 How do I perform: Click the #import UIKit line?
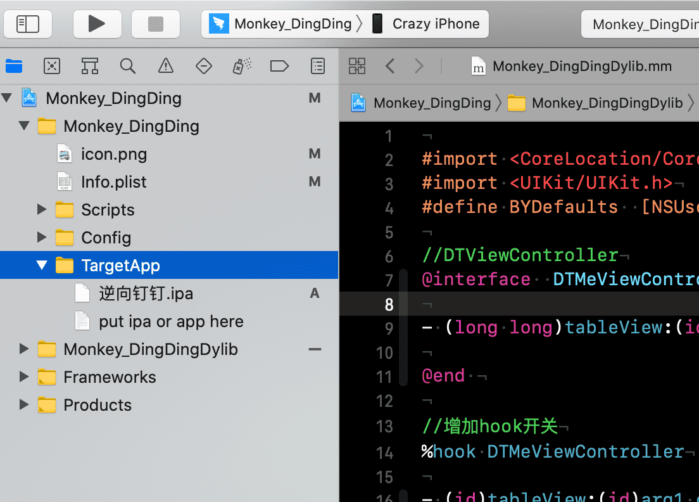coord(547,183)
